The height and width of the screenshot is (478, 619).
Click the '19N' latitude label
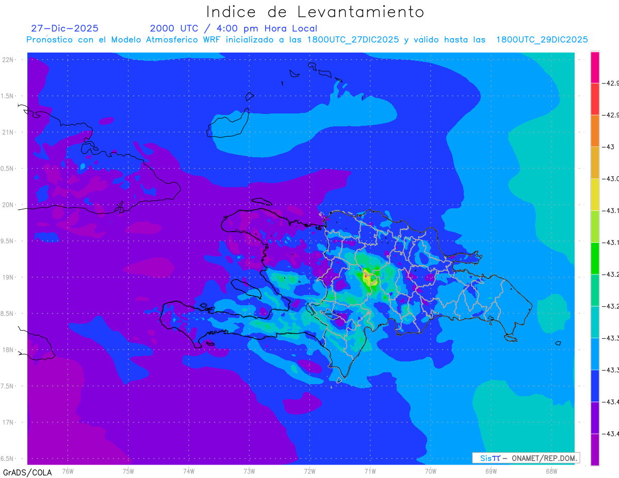9,277
